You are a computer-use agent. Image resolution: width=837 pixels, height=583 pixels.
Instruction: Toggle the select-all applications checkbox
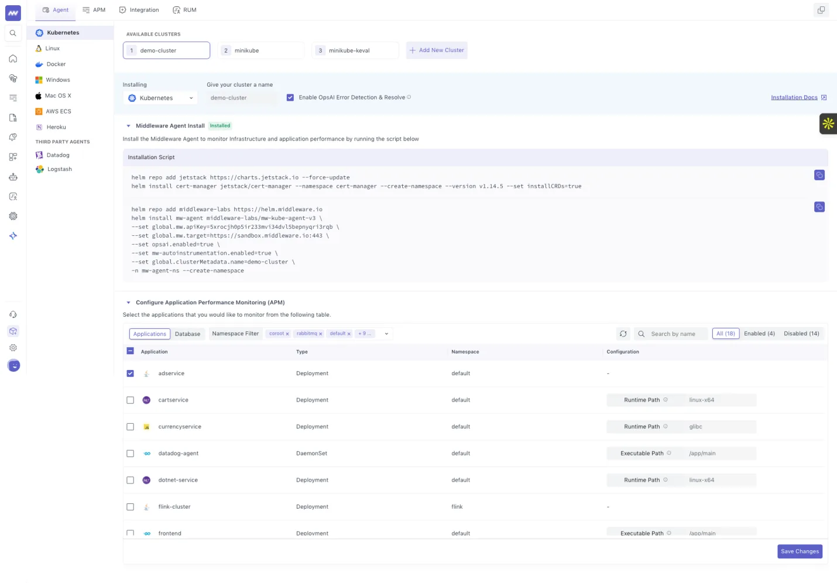(x=130, y=351)
